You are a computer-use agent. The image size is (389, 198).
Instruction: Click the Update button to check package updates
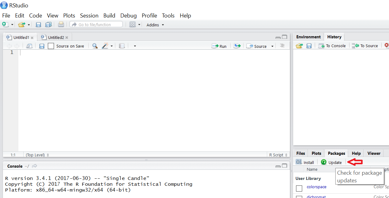point(332,162)
